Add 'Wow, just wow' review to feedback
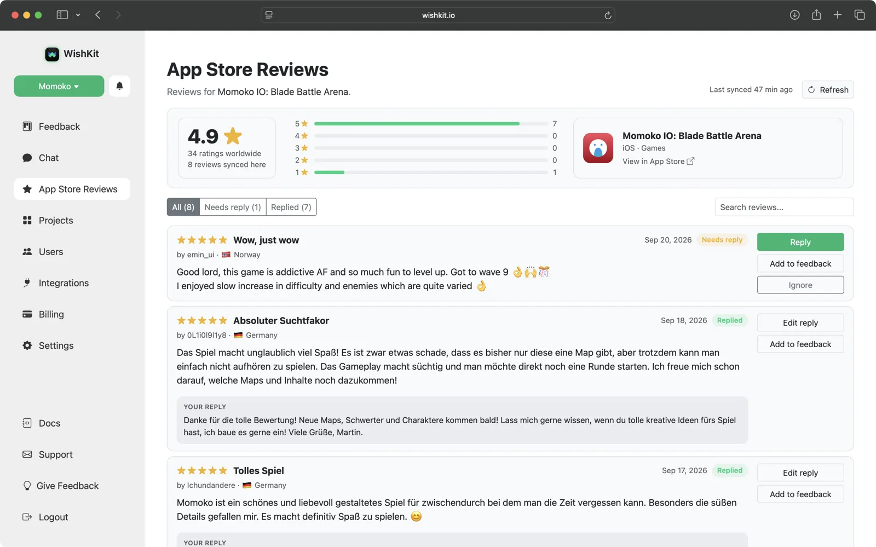The image size is (876, 547). [800, 263]
